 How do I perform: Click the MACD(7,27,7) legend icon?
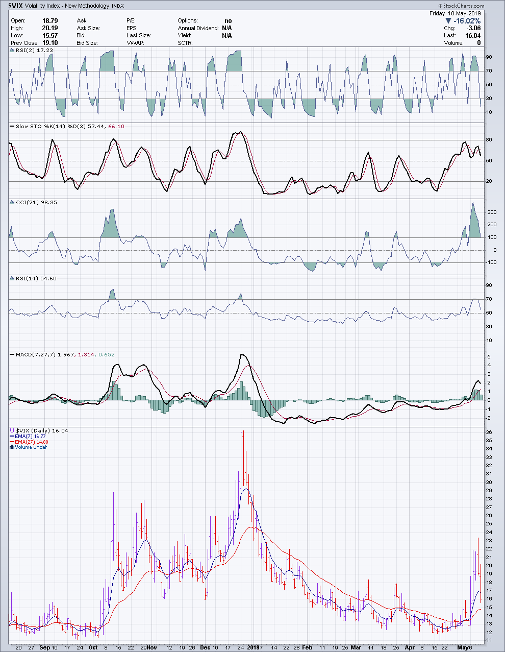click(x=12, y=354)
